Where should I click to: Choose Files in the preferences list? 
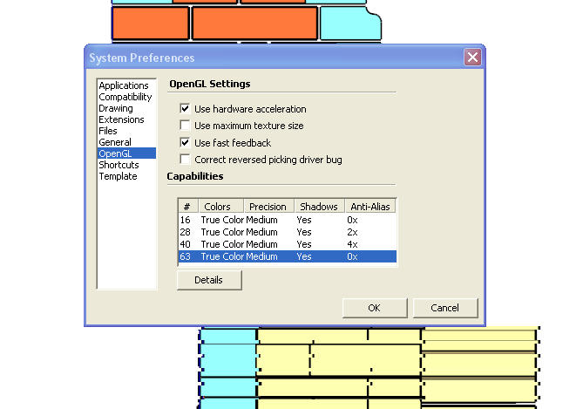click(108, 131)
